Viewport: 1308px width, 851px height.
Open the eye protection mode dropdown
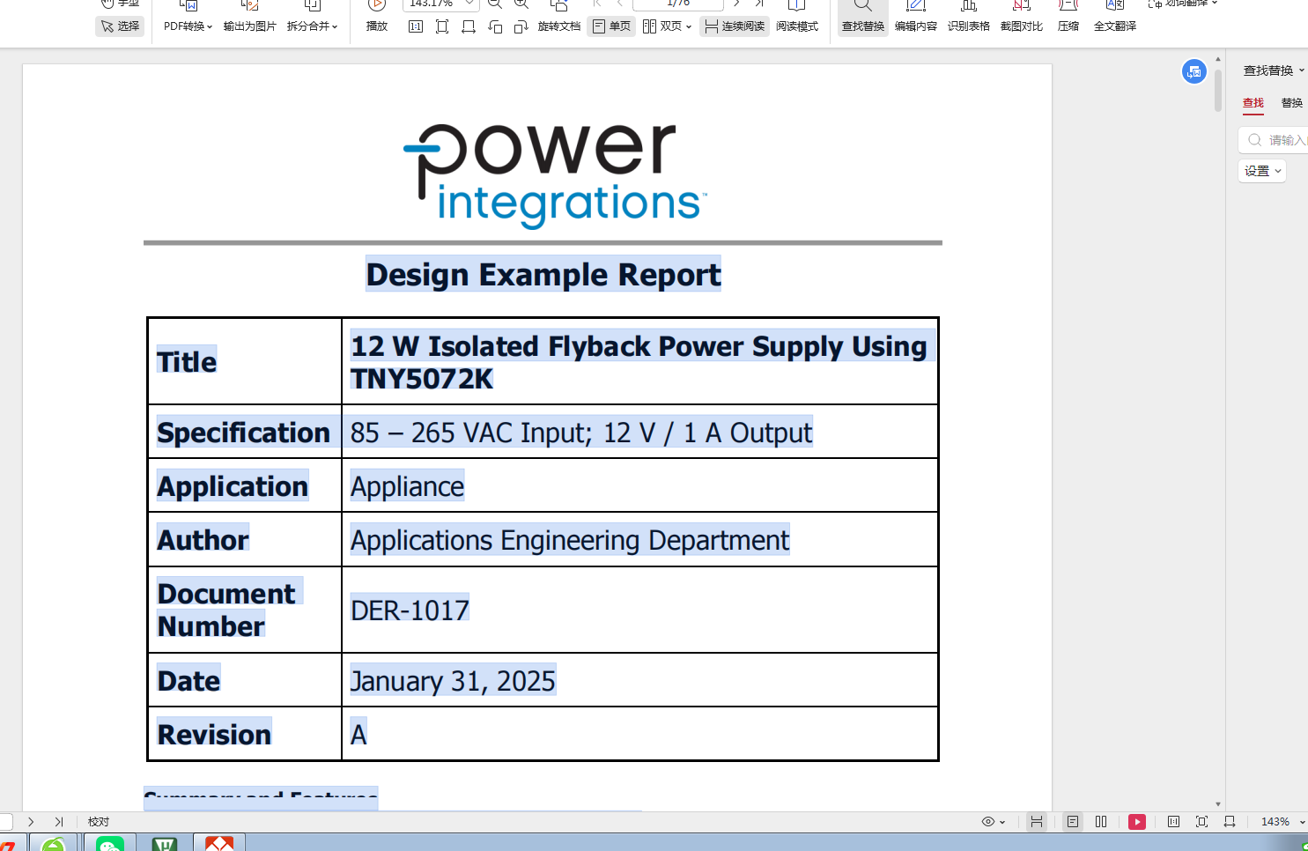[994, 822]
